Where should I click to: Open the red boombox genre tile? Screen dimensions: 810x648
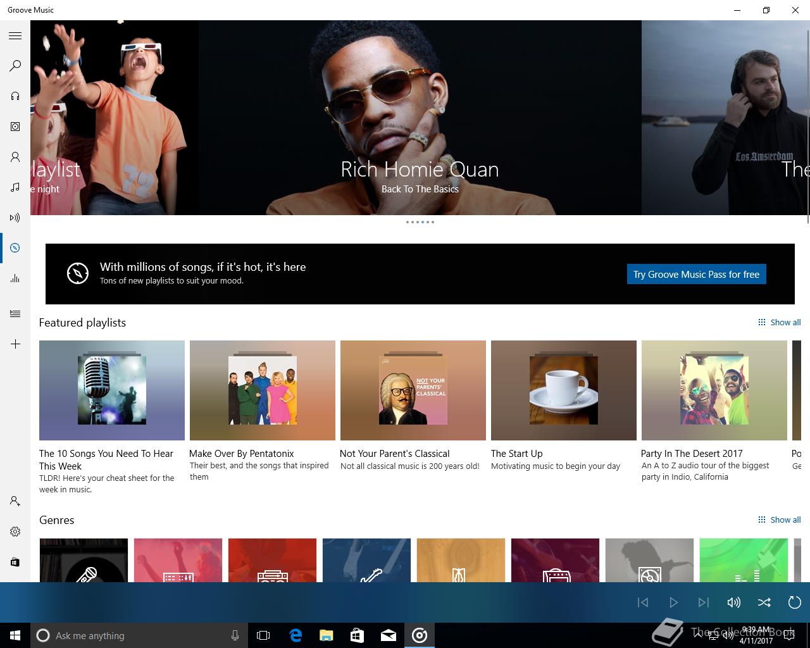pyautogui.click(x=272, y=560)
